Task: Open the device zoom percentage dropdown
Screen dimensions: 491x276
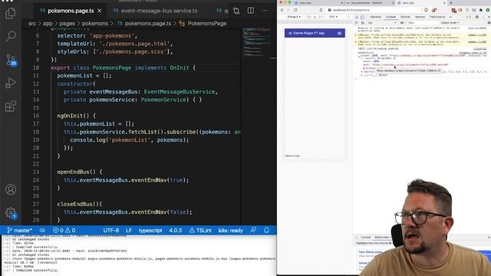Action: pyautogui.click(x=333, y=17)
